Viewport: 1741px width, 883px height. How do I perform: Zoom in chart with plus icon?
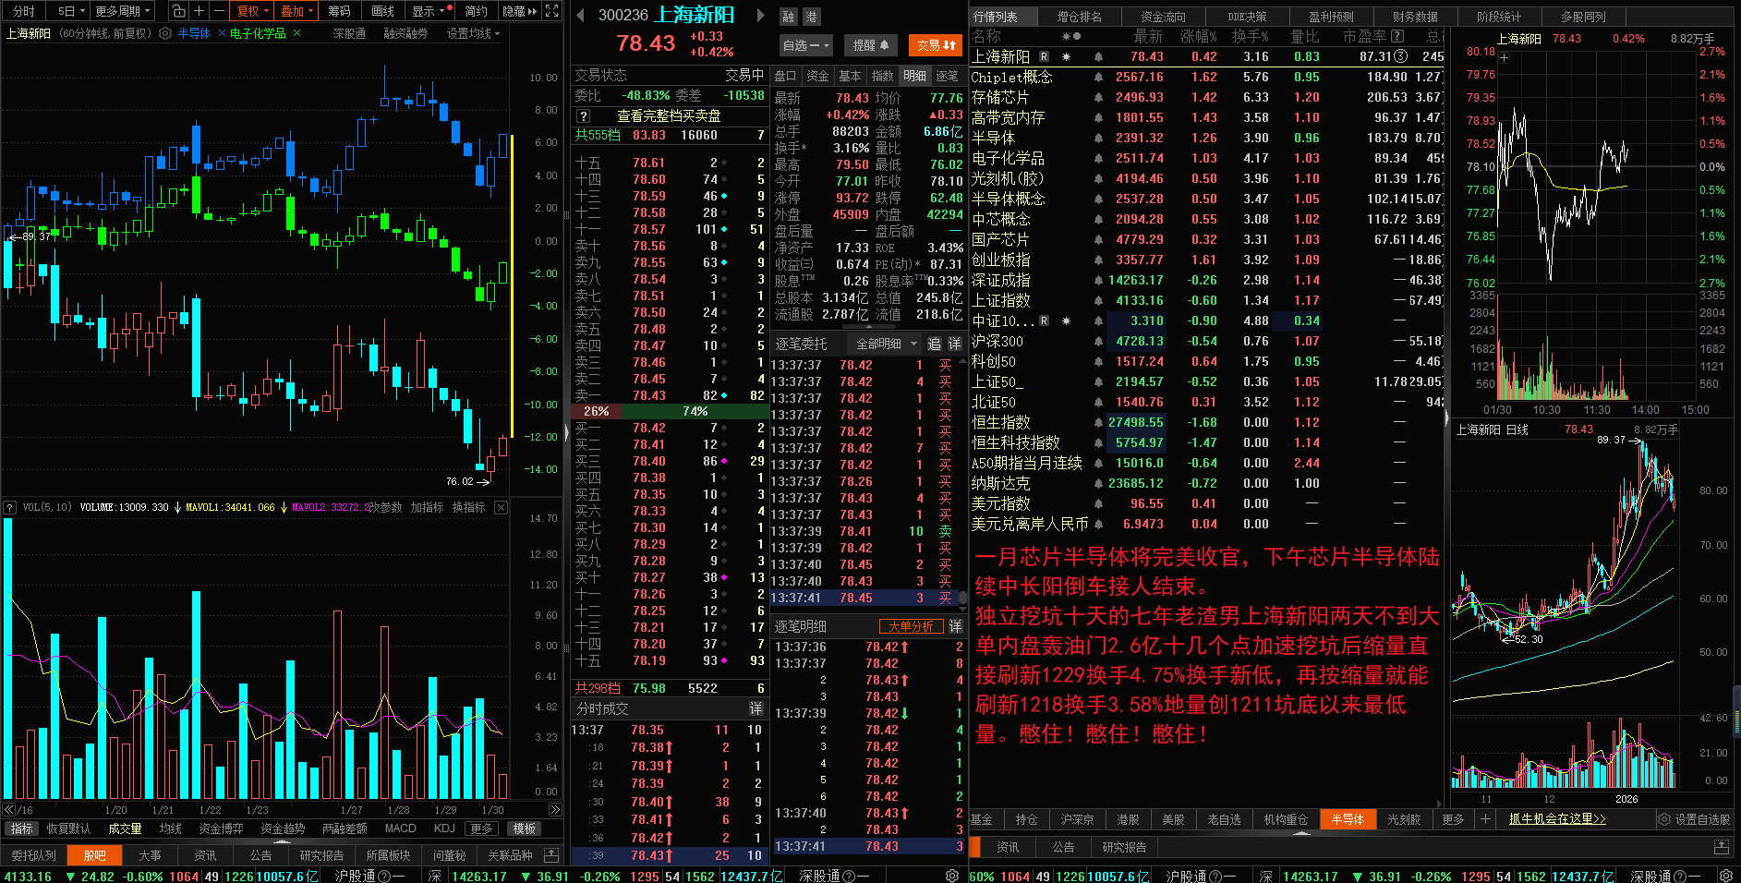coord(199,11)
